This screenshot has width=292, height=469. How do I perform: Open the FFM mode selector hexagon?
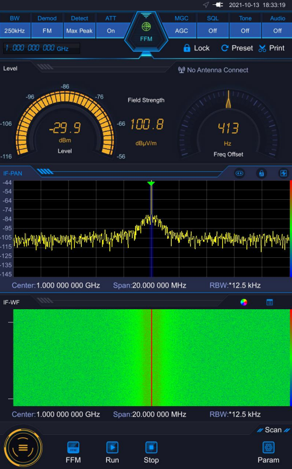coord(146,31)
